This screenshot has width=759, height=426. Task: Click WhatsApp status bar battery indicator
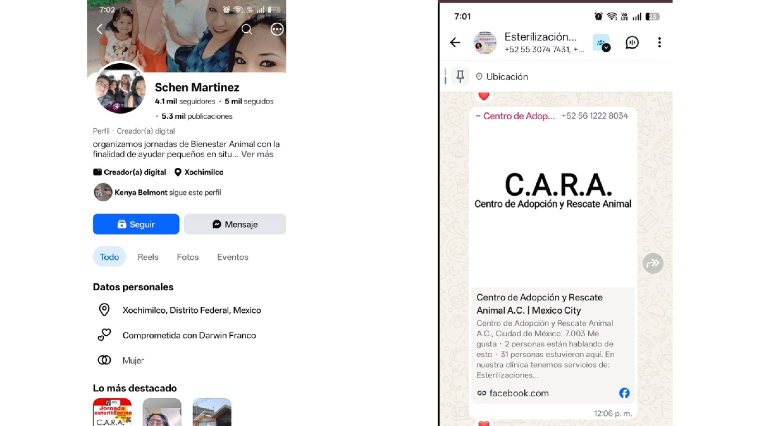tap(653, 17)
